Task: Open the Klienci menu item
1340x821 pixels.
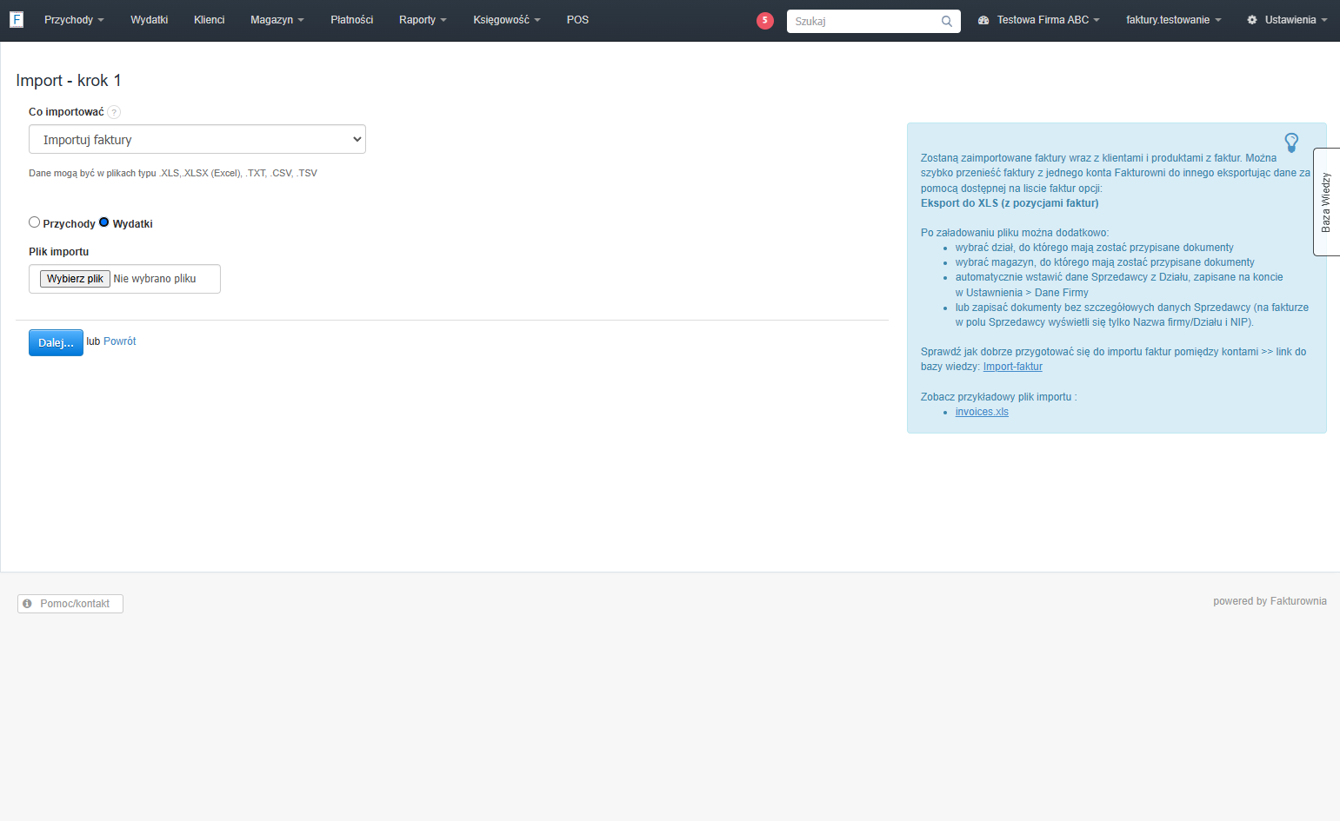Action: pyautogui.click(x=210, y=20)
